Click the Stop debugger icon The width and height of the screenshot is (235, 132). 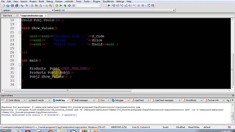click(143, 5)
